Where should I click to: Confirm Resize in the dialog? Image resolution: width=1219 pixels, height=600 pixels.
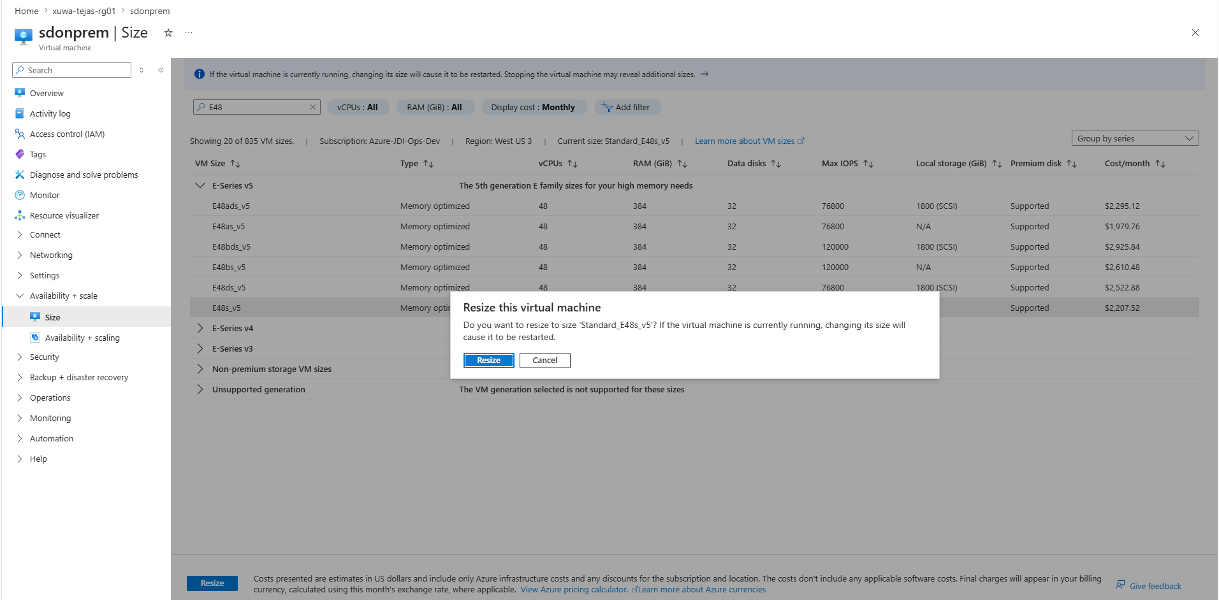click(x=488, y=361)
